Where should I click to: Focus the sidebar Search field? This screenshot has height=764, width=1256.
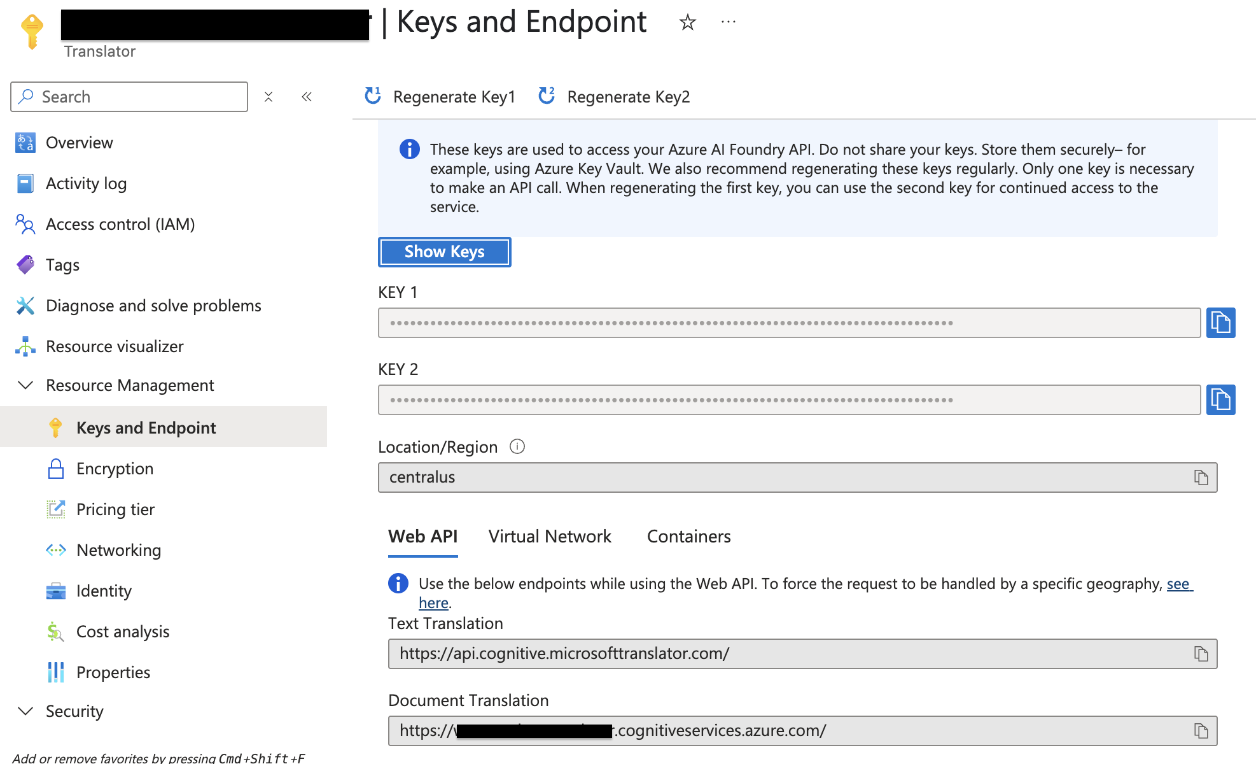point(129,97)
